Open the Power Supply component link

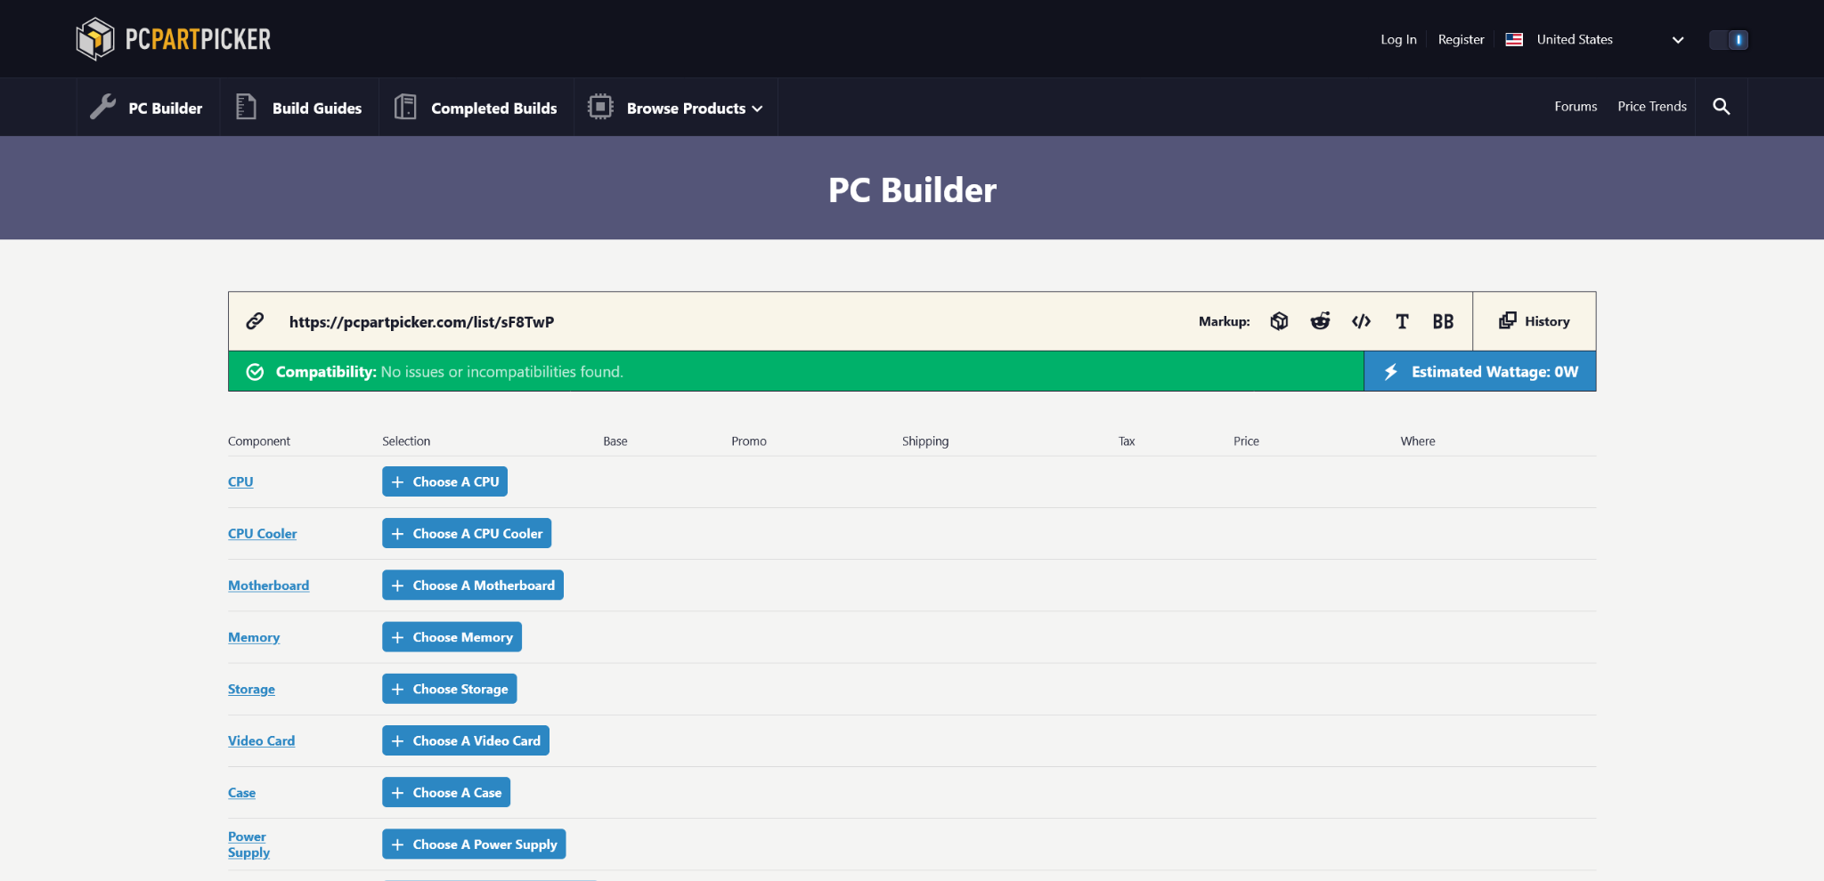(x=248, y=845)
